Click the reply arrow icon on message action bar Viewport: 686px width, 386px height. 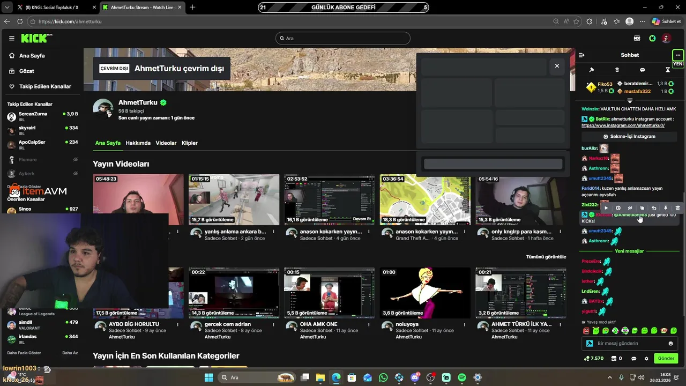(654, 208)
